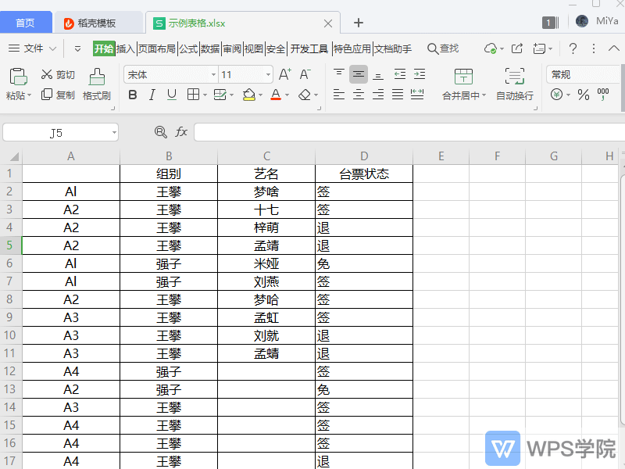Click the comma style (千位分隔) icon
Image resolution: width=625 pixels, height=469 pixels.
602,95
